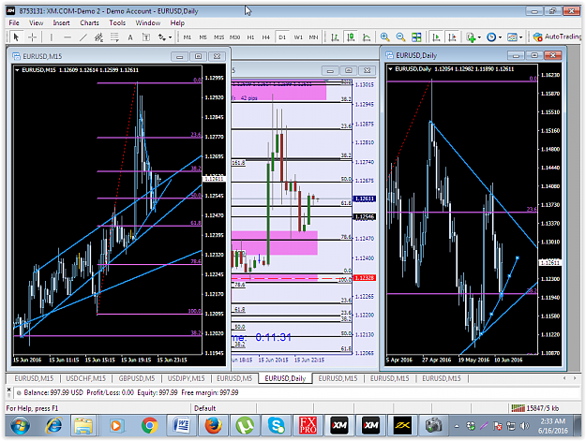Toggle the Line chart type
The width and height of the screenshot is (586, 441).
click(x=367, y=37)
